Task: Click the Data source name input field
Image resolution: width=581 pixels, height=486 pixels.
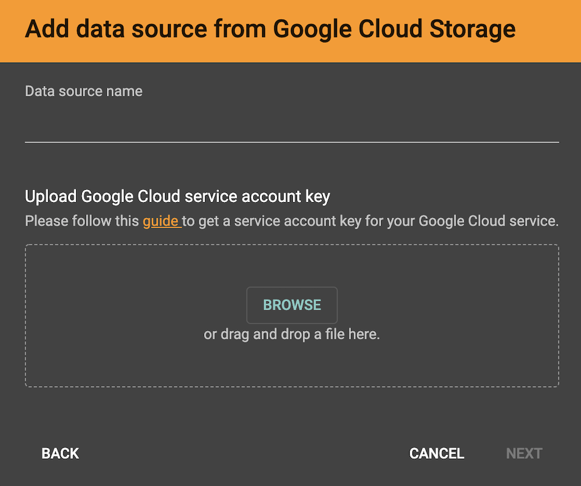Action: coord(290,128)
